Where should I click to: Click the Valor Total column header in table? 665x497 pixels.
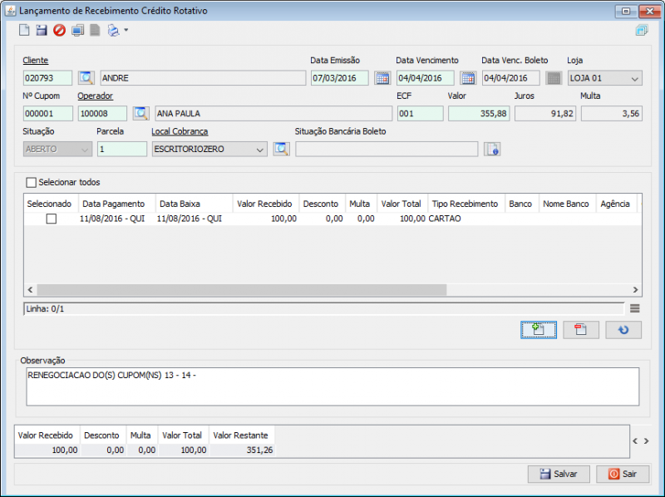(402, 204)
